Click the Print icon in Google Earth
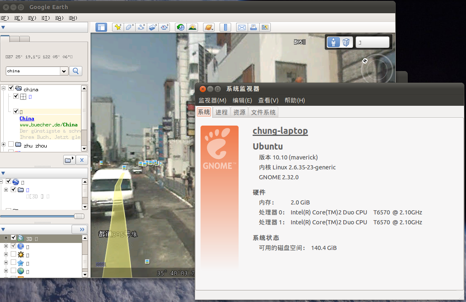The width and height of the screenshot is (466, 302). pyautogui.click(x=253, y=27)
